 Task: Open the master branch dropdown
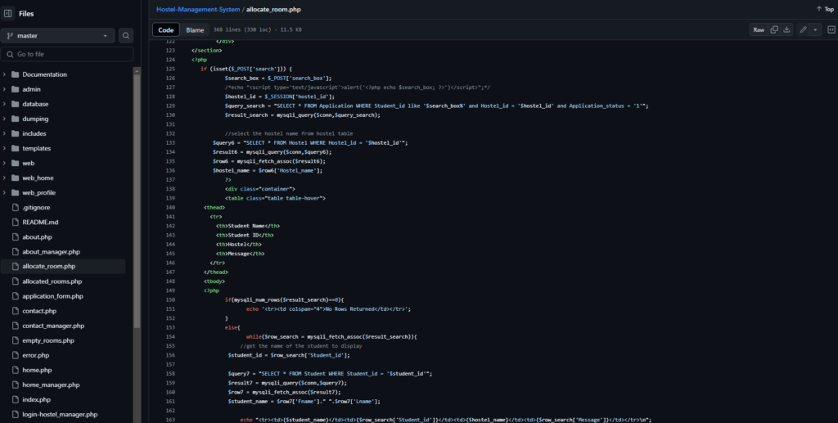[58, 36]
